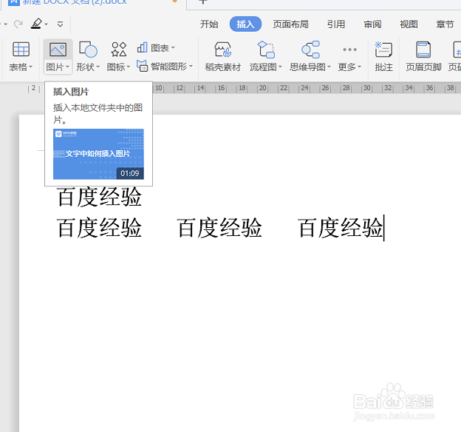Open the 审阅 (Review) tab
The image size is (461, 432).
[x=372, y=24]
